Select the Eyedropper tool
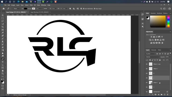Viewport: 172px width, 97px height. tap(3, 33)
